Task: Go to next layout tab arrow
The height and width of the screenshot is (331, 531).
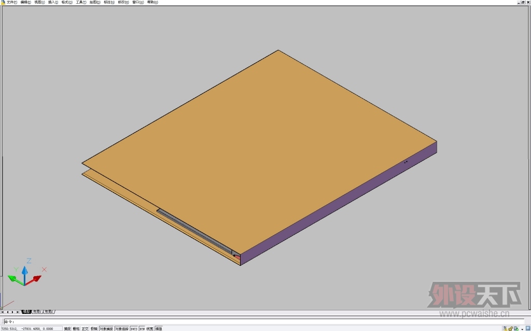Action: pyautogui.click(x=13, y=312)
